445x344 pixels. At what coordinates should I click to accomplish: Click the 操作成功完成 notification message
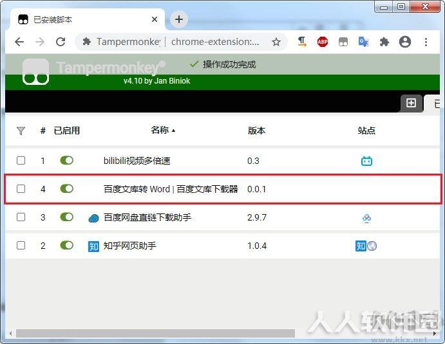(223, 64)
